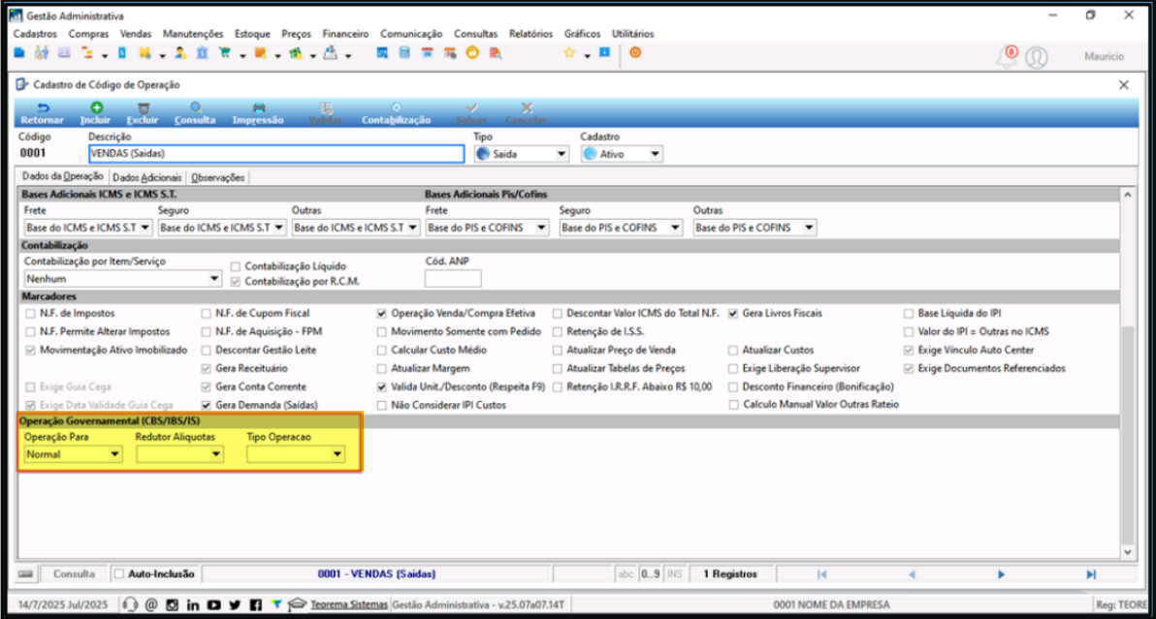Screen dimensions: 1156x619
Task: Click the @ email icon in status bar
Action: click(x=151, y=604)
